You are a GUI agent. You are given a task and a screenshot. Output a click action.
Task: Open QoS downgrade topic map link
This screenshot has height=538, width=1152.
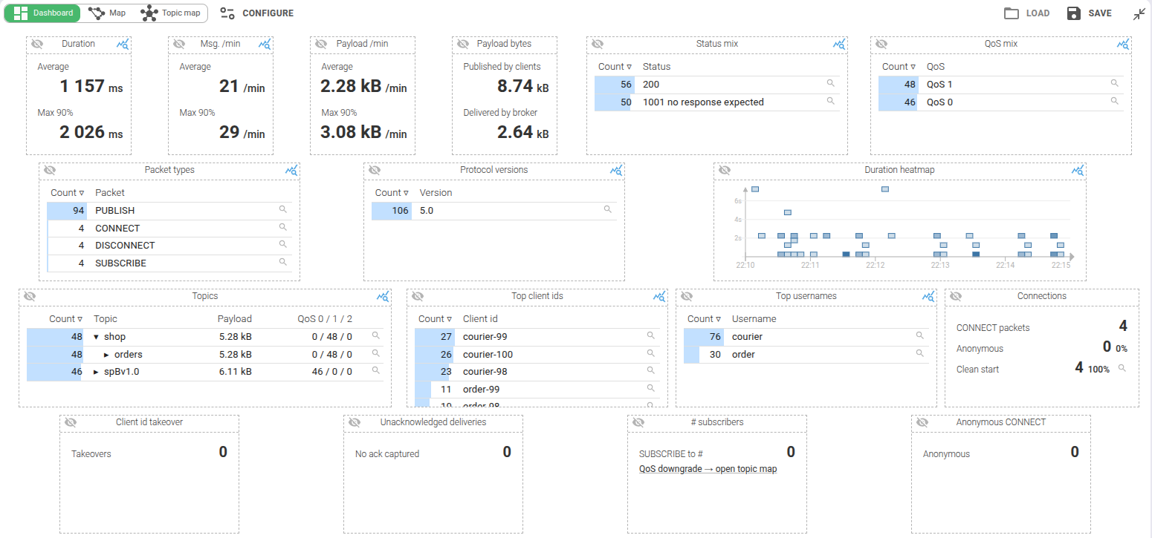tap(708, 469)
